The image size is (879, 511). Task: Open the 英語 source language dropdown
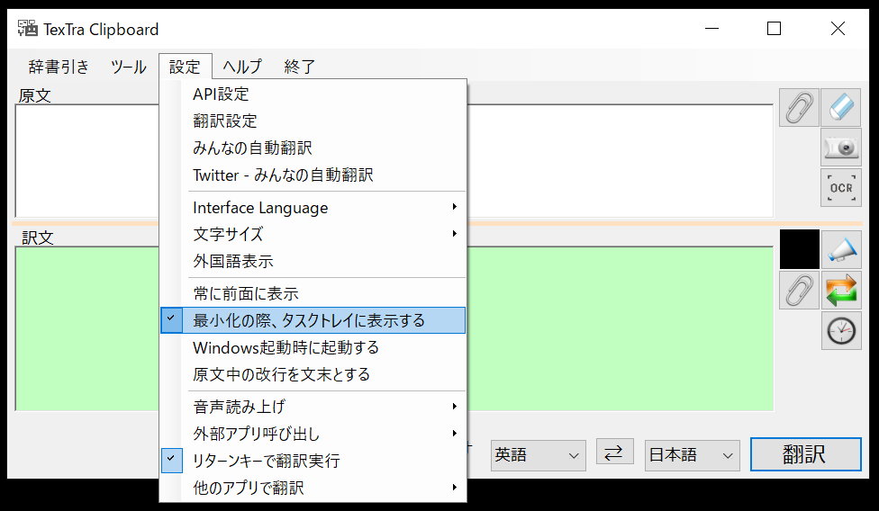pos(539,455)
